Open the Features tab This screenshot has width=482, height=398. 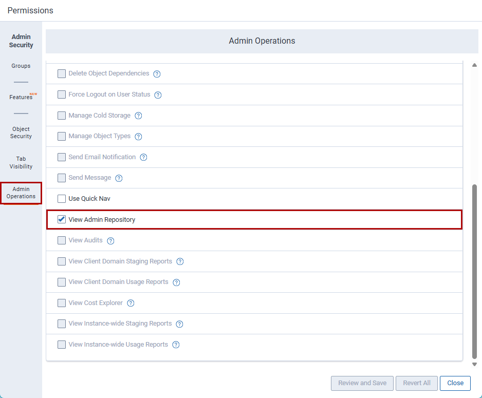pos(21,97)
